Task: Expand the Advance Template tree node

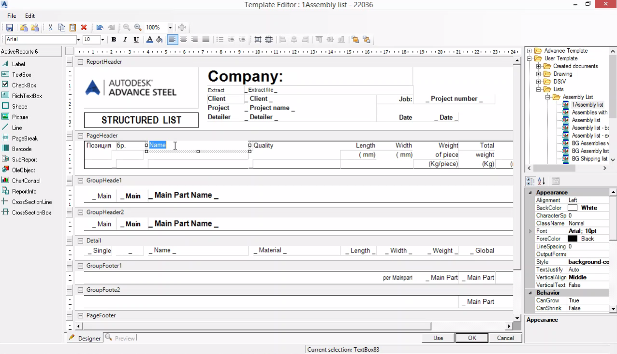Action: pyautogui.click(x=529, y=51)
